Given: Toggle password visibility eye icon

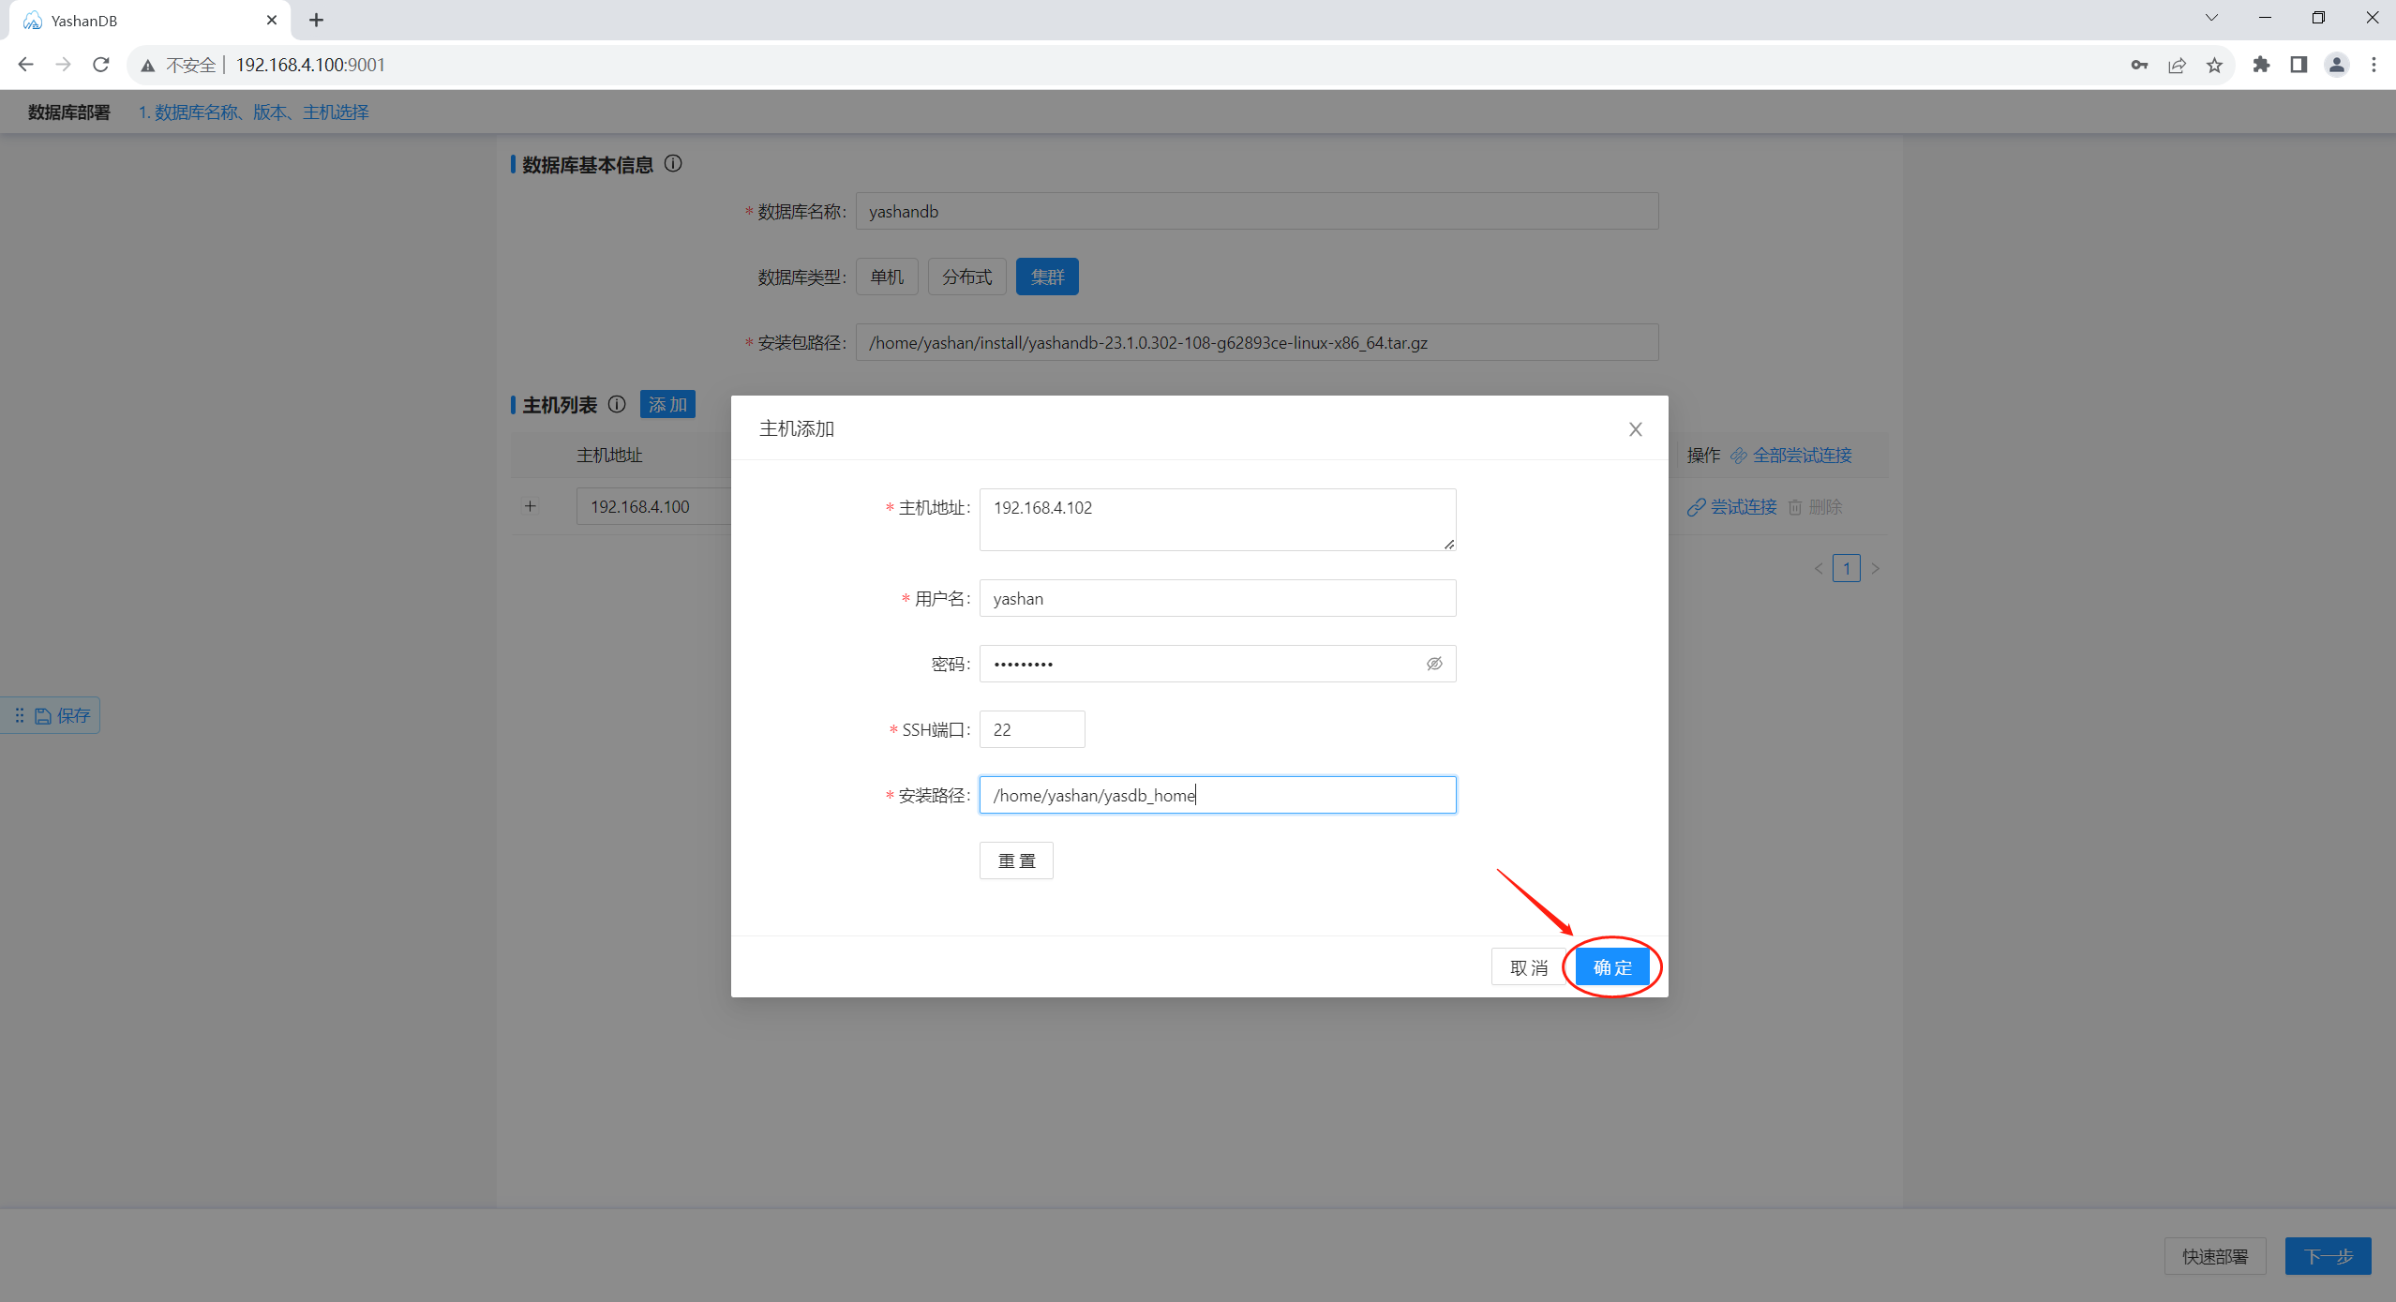Looking at the screenshot, I should [x=1434, y=664].
